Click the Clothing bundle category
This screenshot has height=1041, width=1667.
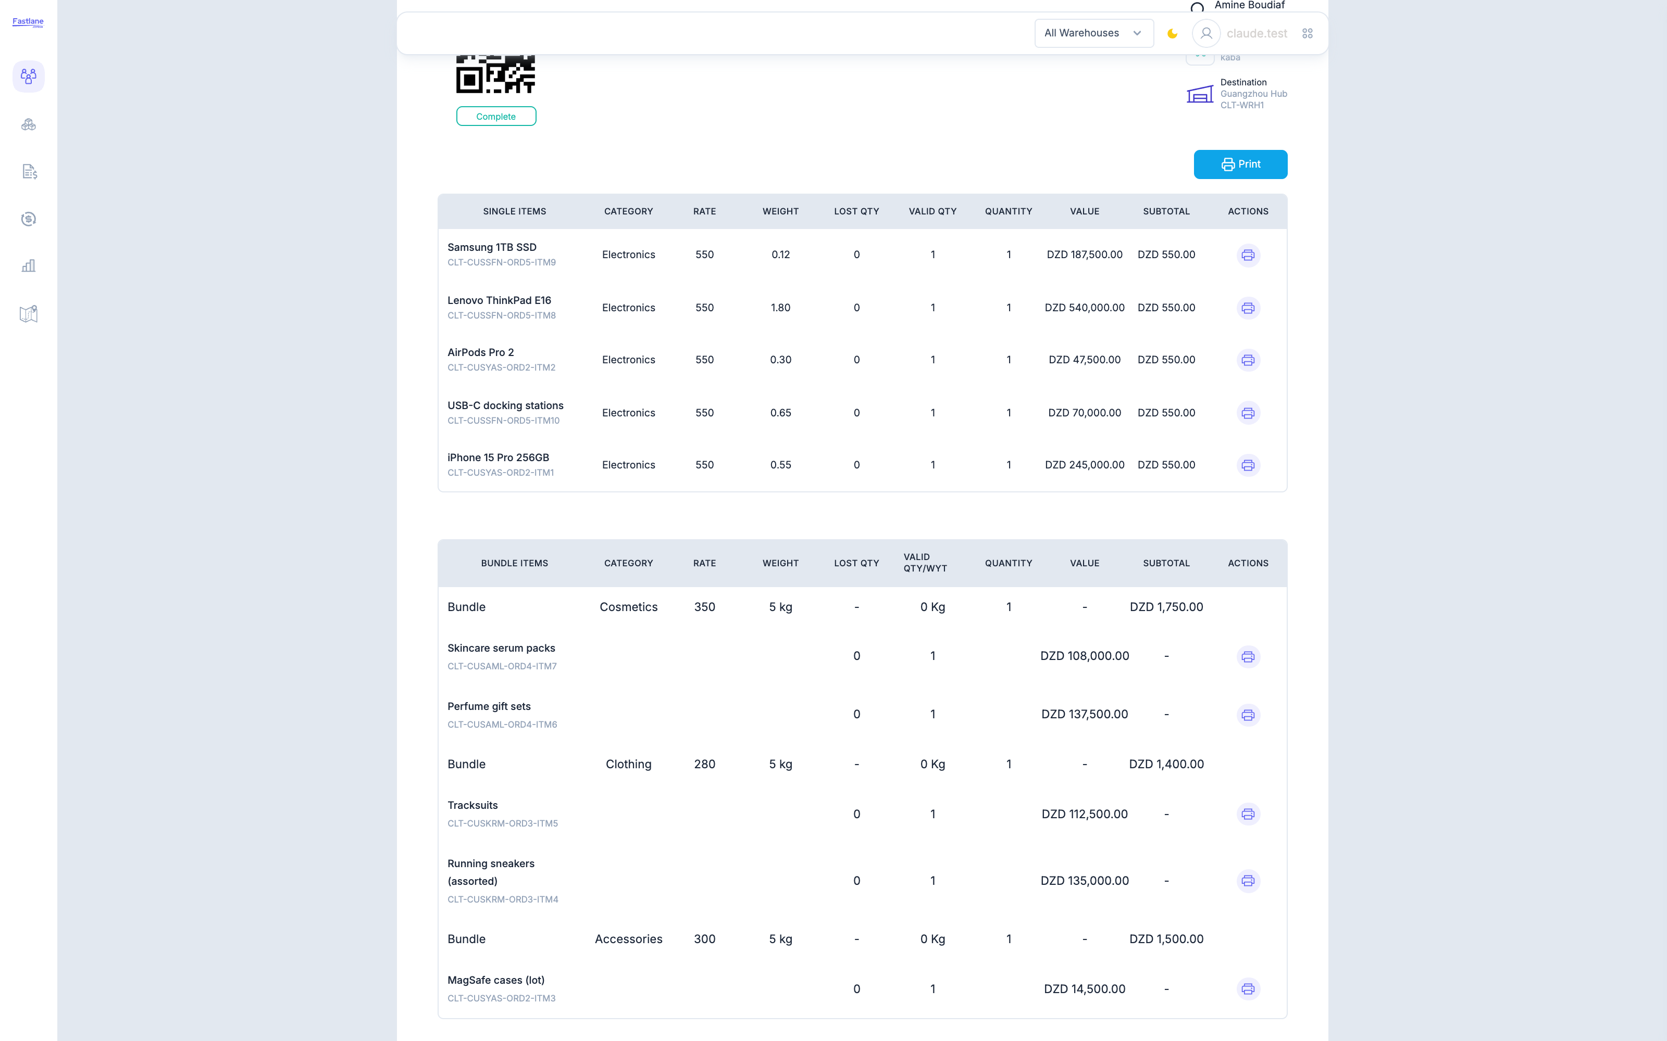point(628,764)
